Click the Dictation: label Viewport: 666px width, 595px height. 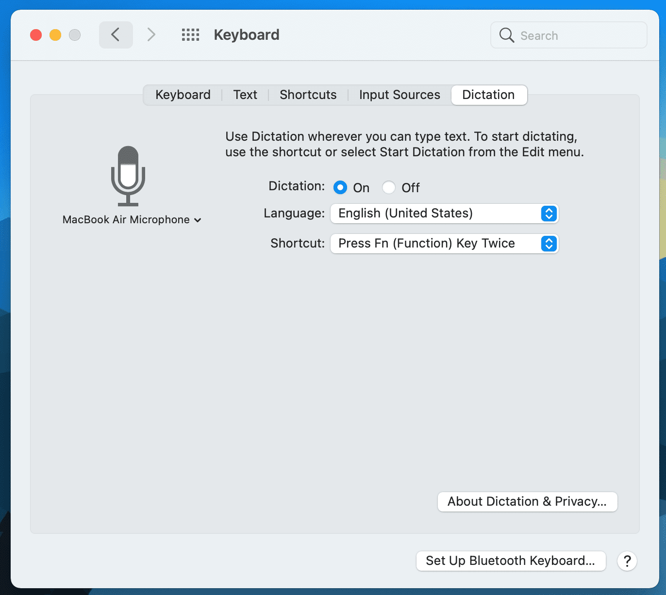(297, 186)
